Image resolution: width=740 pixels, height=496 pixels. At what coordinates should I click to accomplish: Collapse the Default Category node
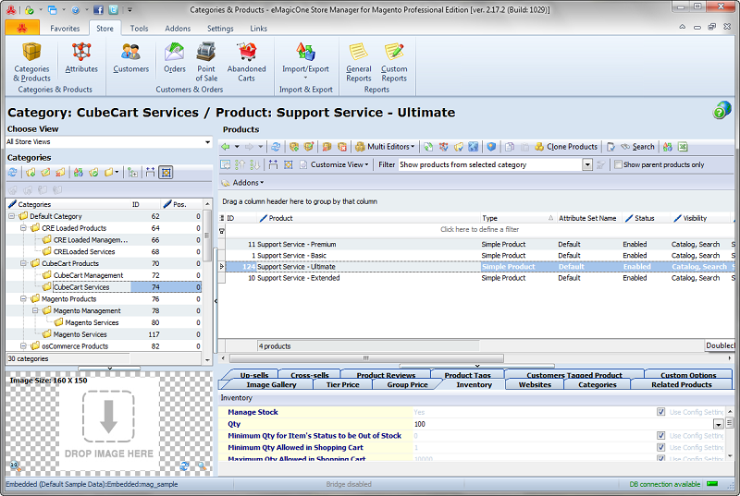[11, 216]
